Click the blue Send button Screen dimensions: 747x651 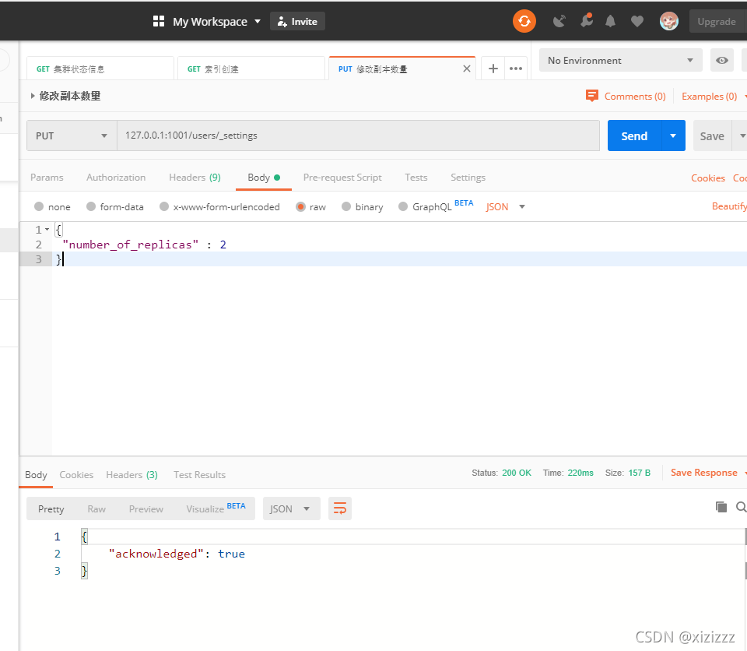[x=634, y=135]
